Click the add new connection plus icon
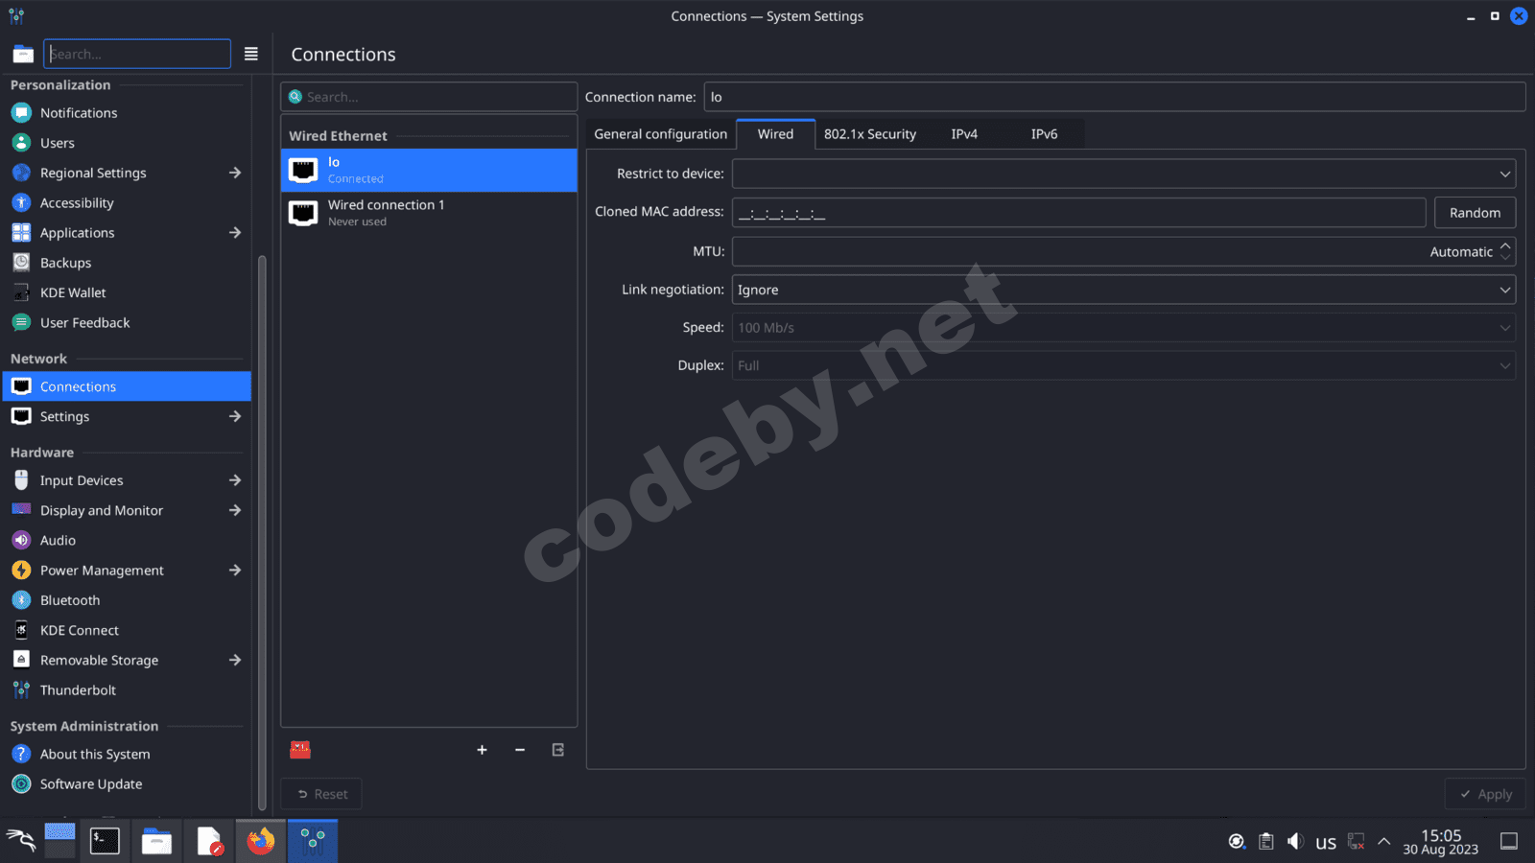The width and height of the screenshot is (1535, 863). (x=482, y=750)
